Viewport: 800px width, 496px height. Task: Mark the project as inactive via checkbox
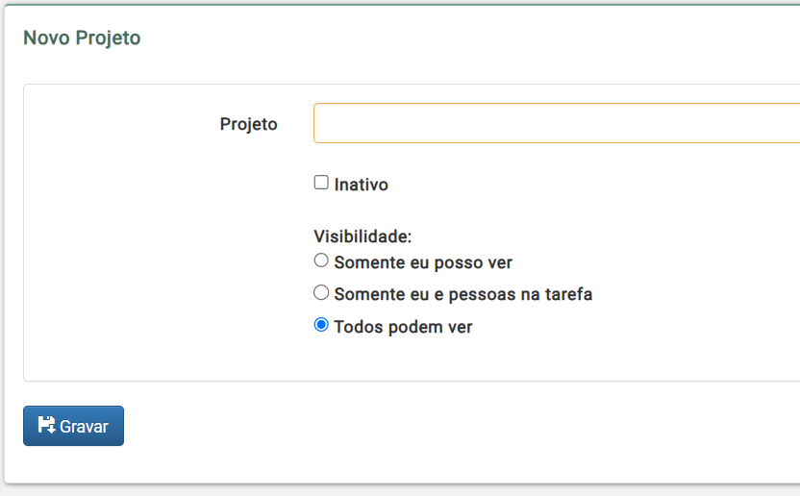(321, 183)
